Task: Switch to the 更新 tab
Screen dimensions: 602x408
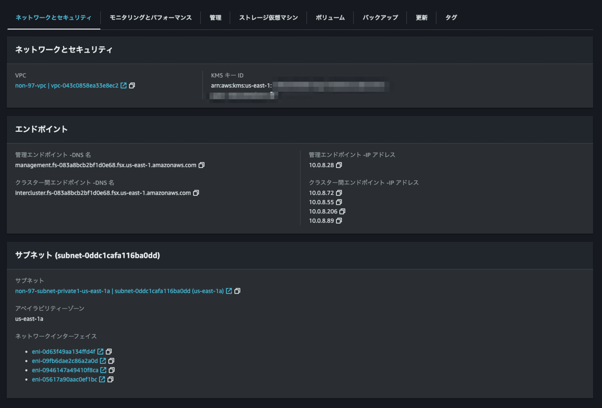Action: 422,18
